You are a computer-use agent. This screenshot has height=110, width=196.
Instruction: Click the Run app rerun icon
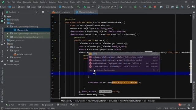(x=121, y=7)
